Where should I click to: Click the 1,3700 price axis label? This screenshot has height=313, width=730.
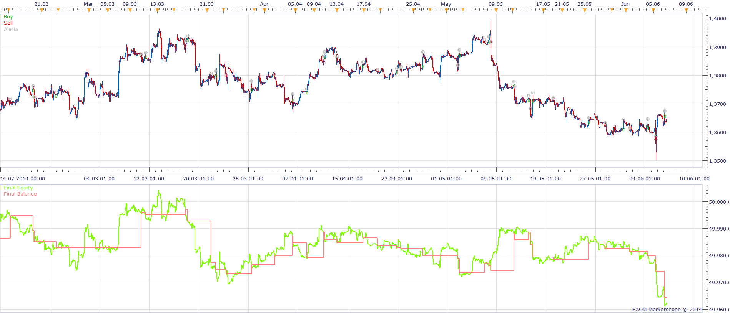coord(718,104)
